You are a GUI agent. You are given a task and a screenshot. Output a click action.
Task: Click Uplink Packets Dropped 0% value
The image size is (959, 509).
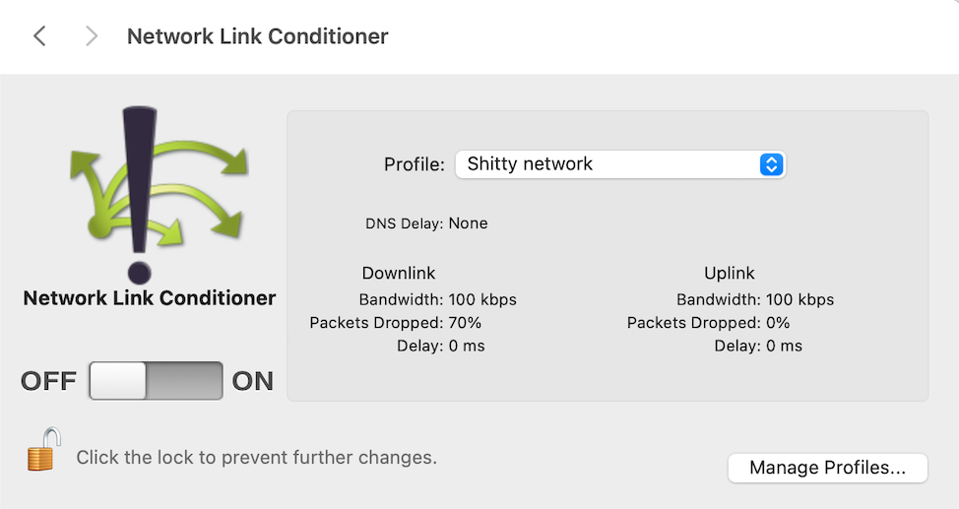[778, 322]
